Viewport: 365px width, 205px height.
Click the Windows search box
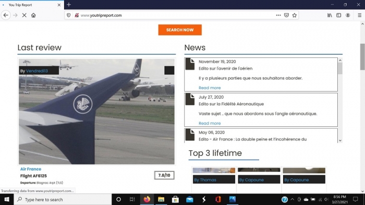(63, 199)
